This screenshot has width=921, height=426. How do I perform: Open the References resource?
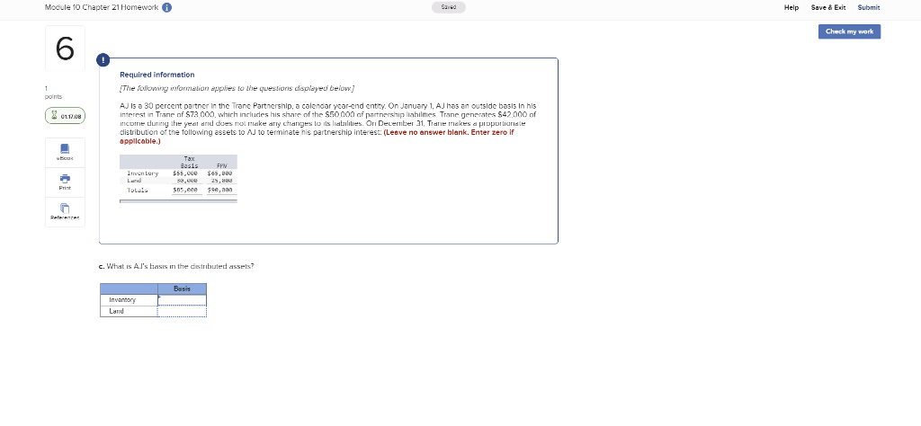pos(65,212)
